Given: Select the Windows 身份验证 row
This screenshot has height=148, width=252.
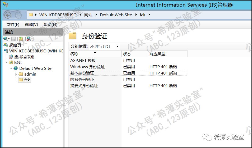Looking at the screenshot, I should 128,67.
